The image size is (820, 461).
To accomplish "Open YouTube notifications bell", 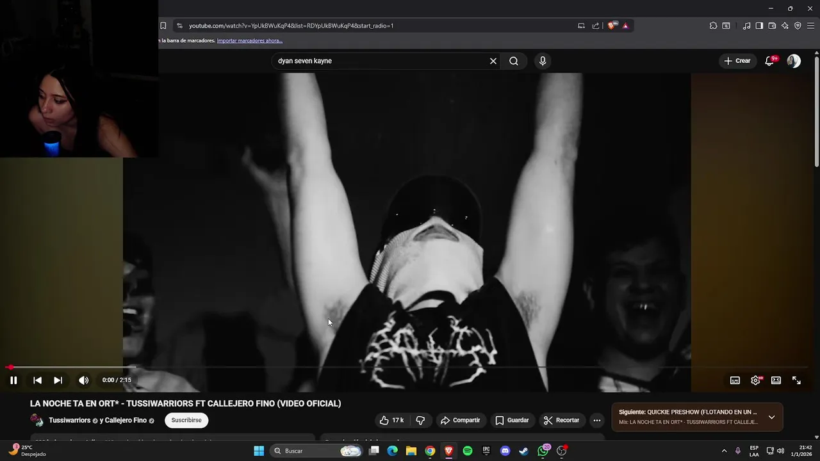I will point(770,61).
